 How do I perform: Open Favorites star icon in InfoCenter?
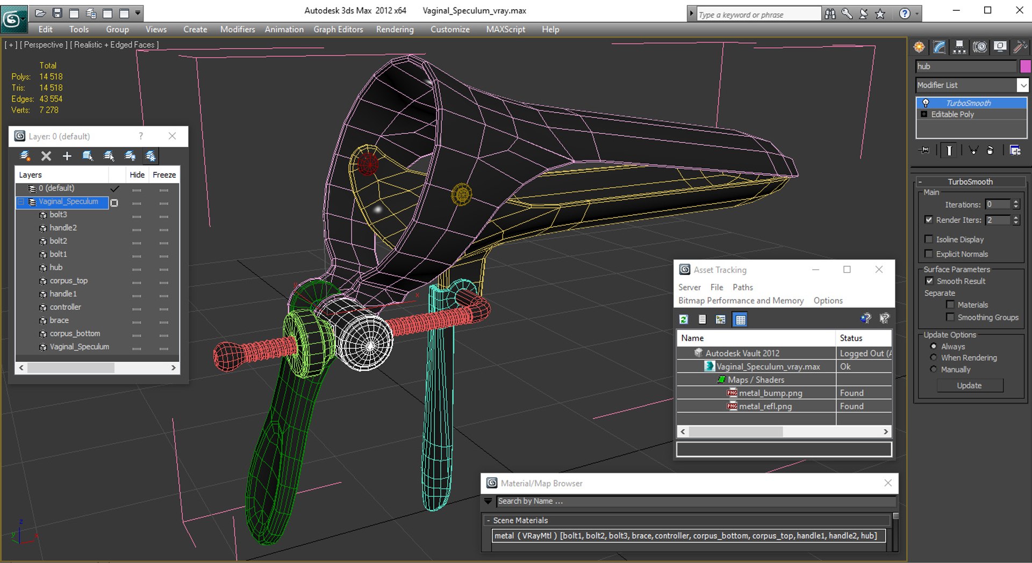point(880,14)
